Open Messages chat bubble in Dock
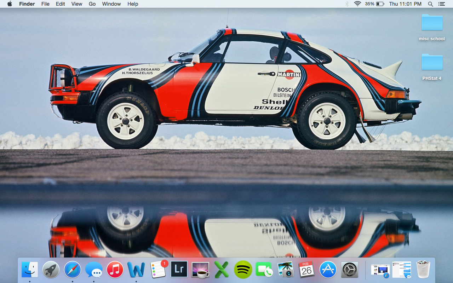The image size is (453, 283). coord(94,270)
